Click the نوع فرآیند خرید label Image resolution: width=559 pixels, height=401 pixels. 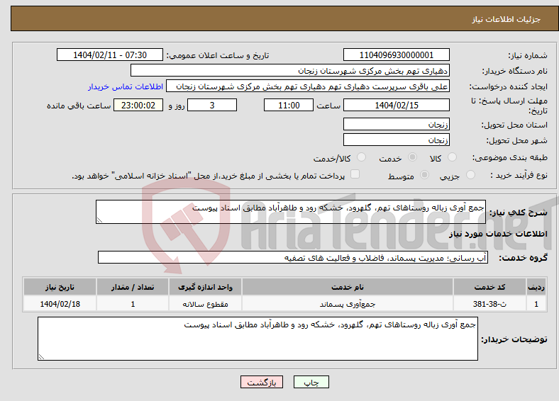tap(519, 175)
